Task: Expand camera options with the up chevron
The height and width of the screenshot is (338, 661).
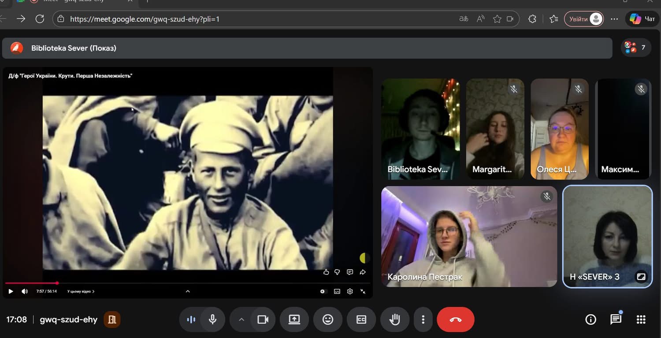Action: click(x=241, y=319)
